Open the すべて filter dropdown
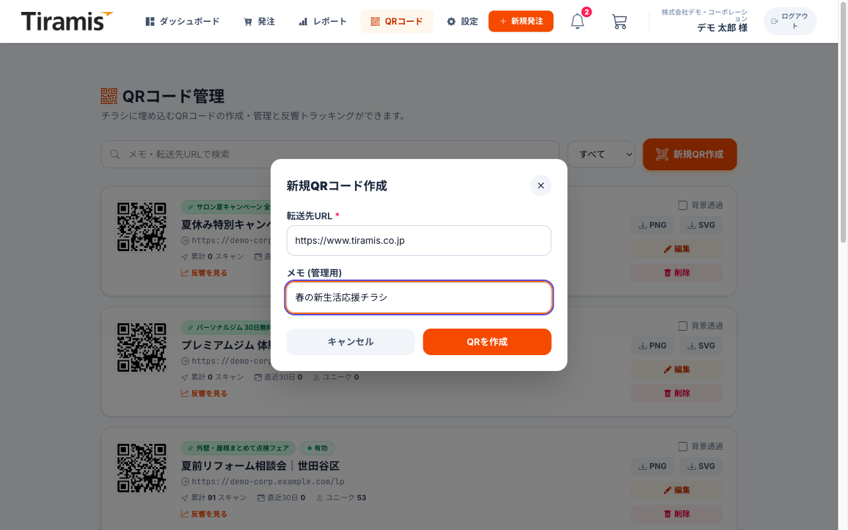 602,154
